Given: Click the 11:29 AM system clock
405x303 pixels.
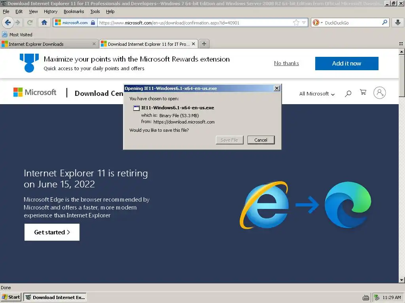Looking at the screenshot, I should (392, 297).
